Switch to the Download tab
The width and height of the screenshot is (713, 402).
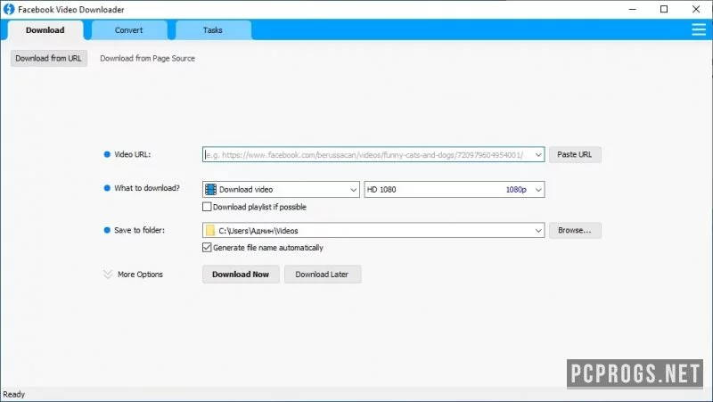pos(45,30)
